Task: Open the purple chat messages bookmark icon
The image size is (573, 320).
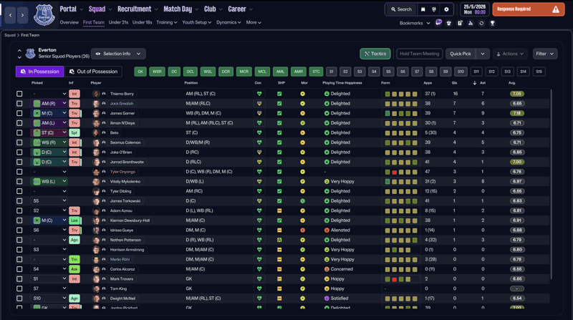Action: click(x=438, y=23)
